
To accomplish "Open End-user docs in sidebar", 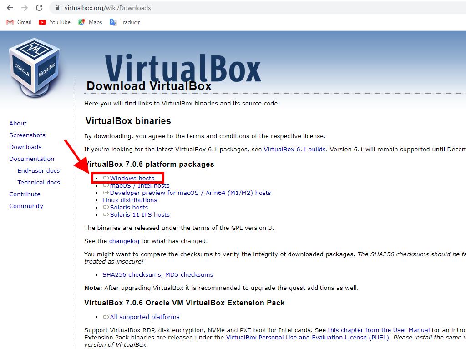I will (x=39, y=171).
